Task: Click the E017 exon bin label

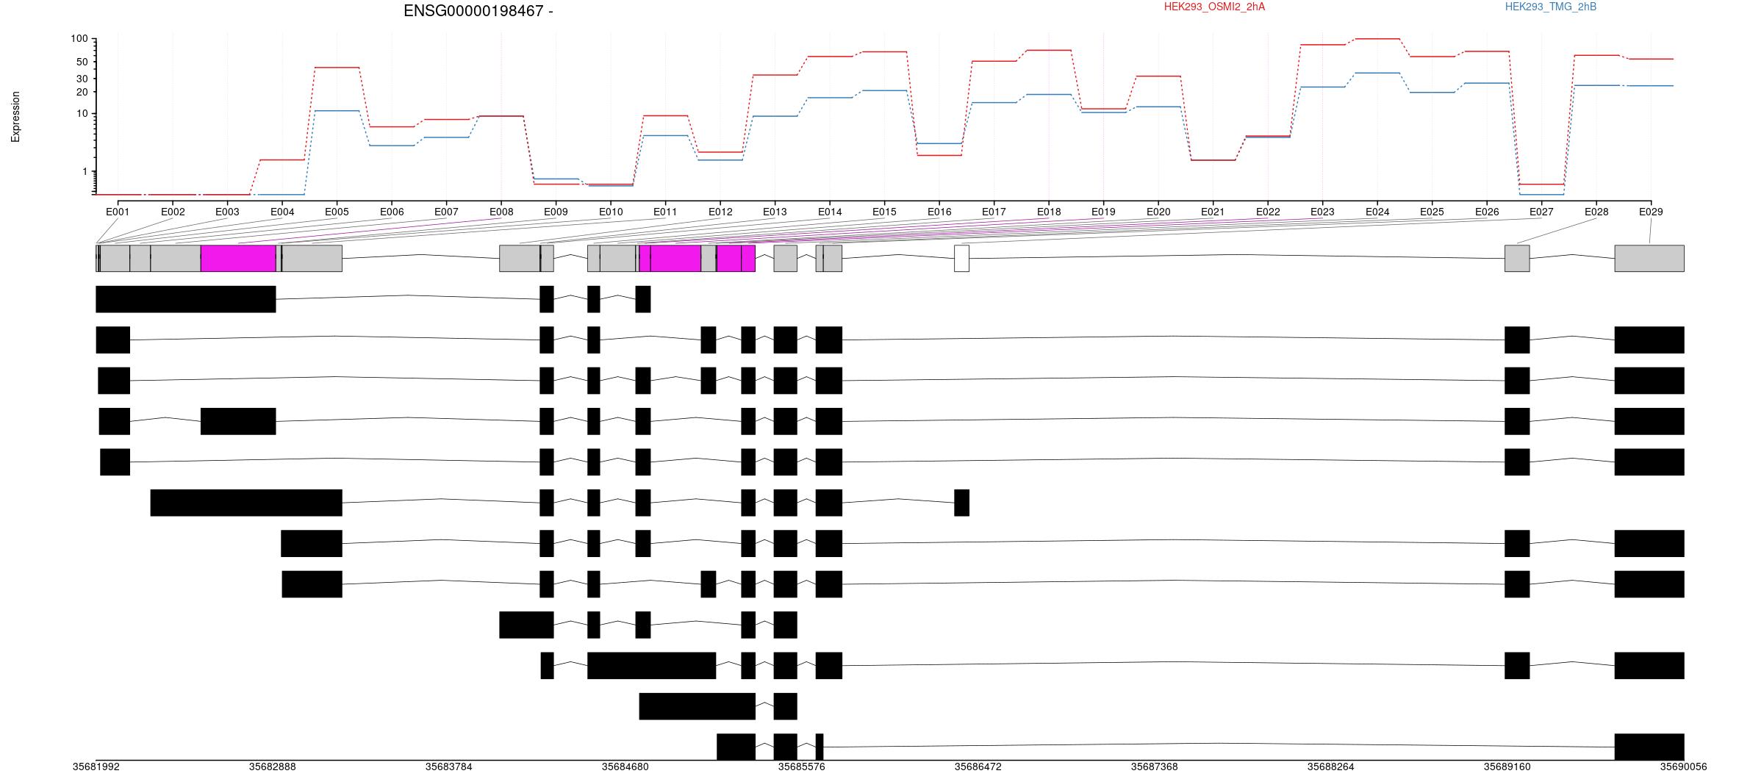Action: coord(994,212)
